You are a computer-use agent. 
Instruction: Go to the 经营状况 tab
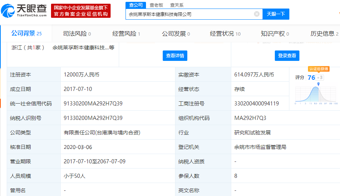(x=225, y=34)
